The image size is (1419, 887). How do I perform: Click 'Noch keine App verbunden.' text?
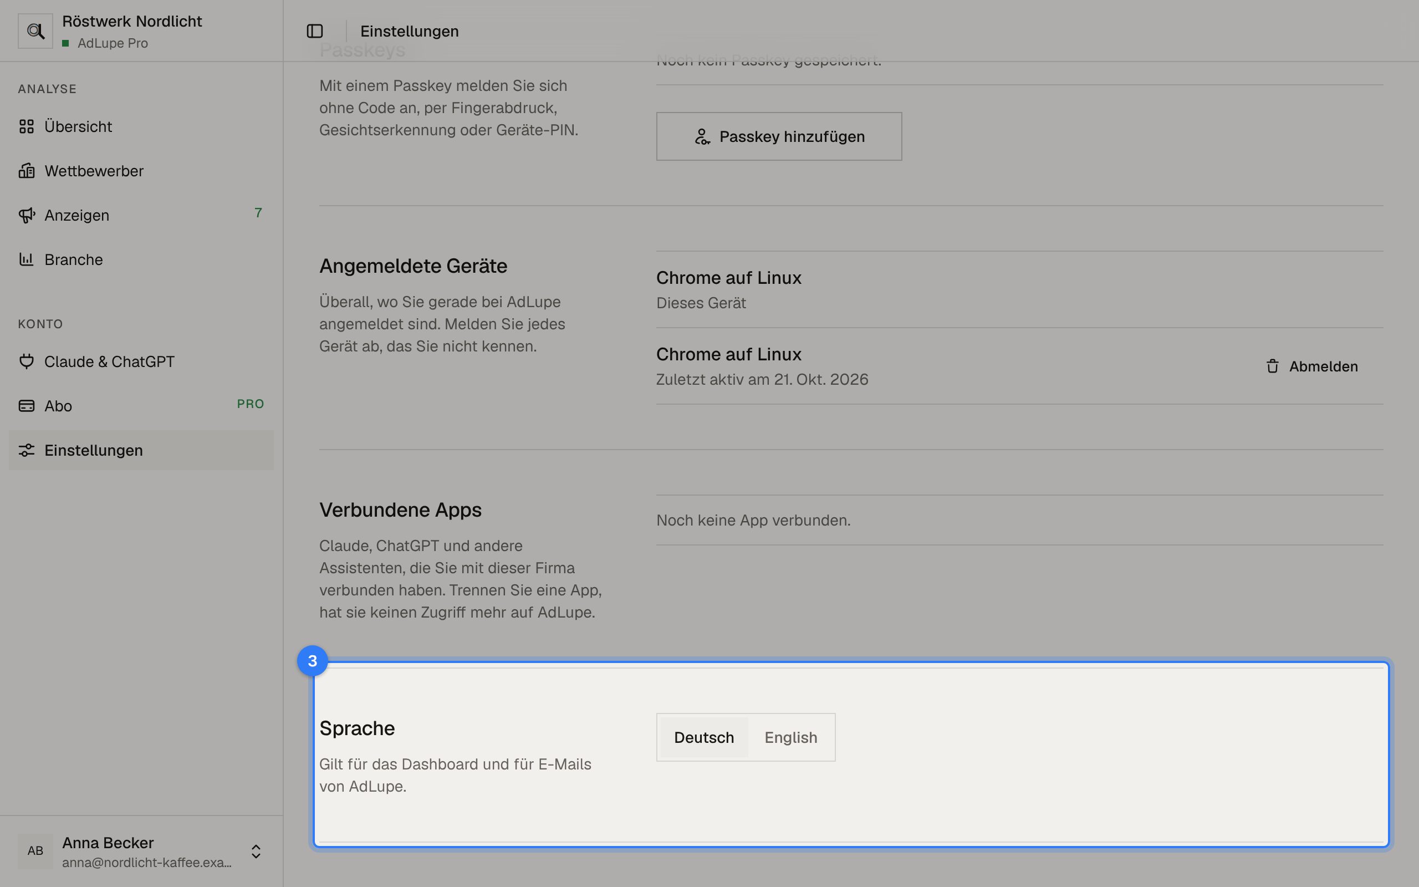coord(753,521)
